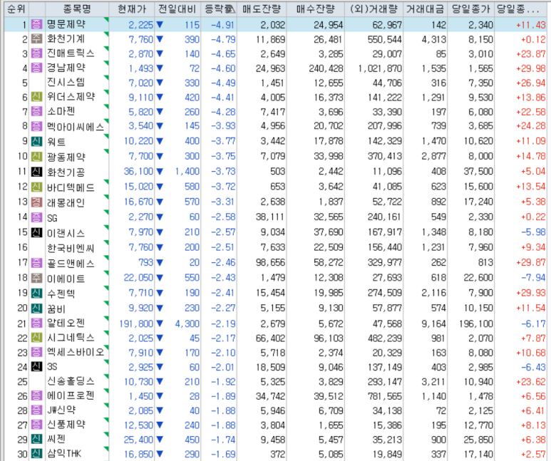551x461 pixels.
Task: Sort by the 매수잔량 column header
Action: tap(315, 9)
